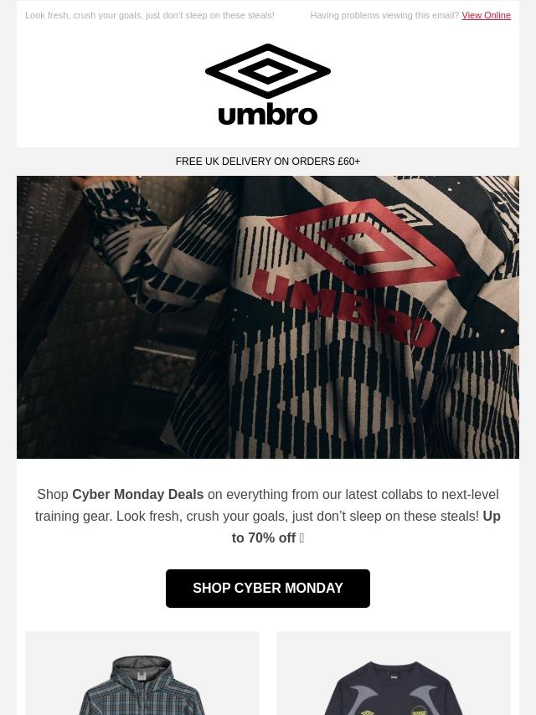Image resolution: width=536 pixels, height=715 pixels.
Task: Click the bold Cyber Monday Deals text
Action: [137, 494]
